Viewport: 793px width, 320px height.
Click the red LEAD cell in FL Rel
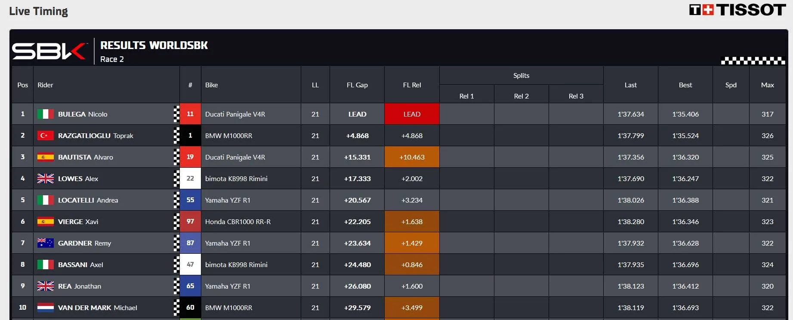(412, 114)
